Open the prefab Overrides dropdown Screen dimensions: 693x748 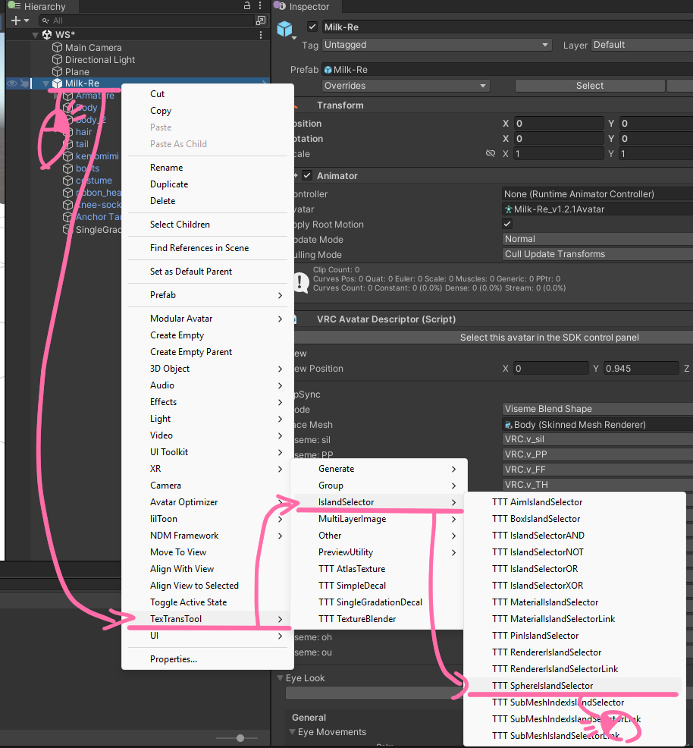pyautogui.click(x=406, y=86)
